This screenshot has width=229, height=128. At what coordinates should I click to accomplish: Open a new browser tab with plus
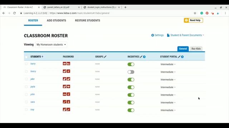[125, 7]
